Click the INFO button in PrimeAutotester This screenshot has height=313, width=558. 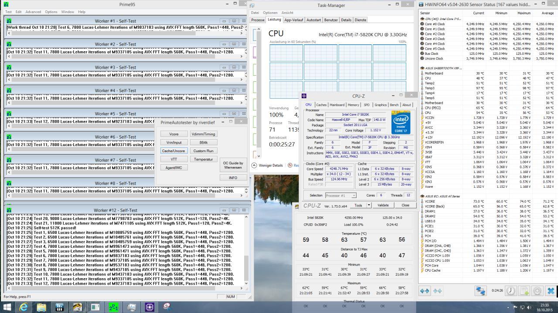coord(233,178)
